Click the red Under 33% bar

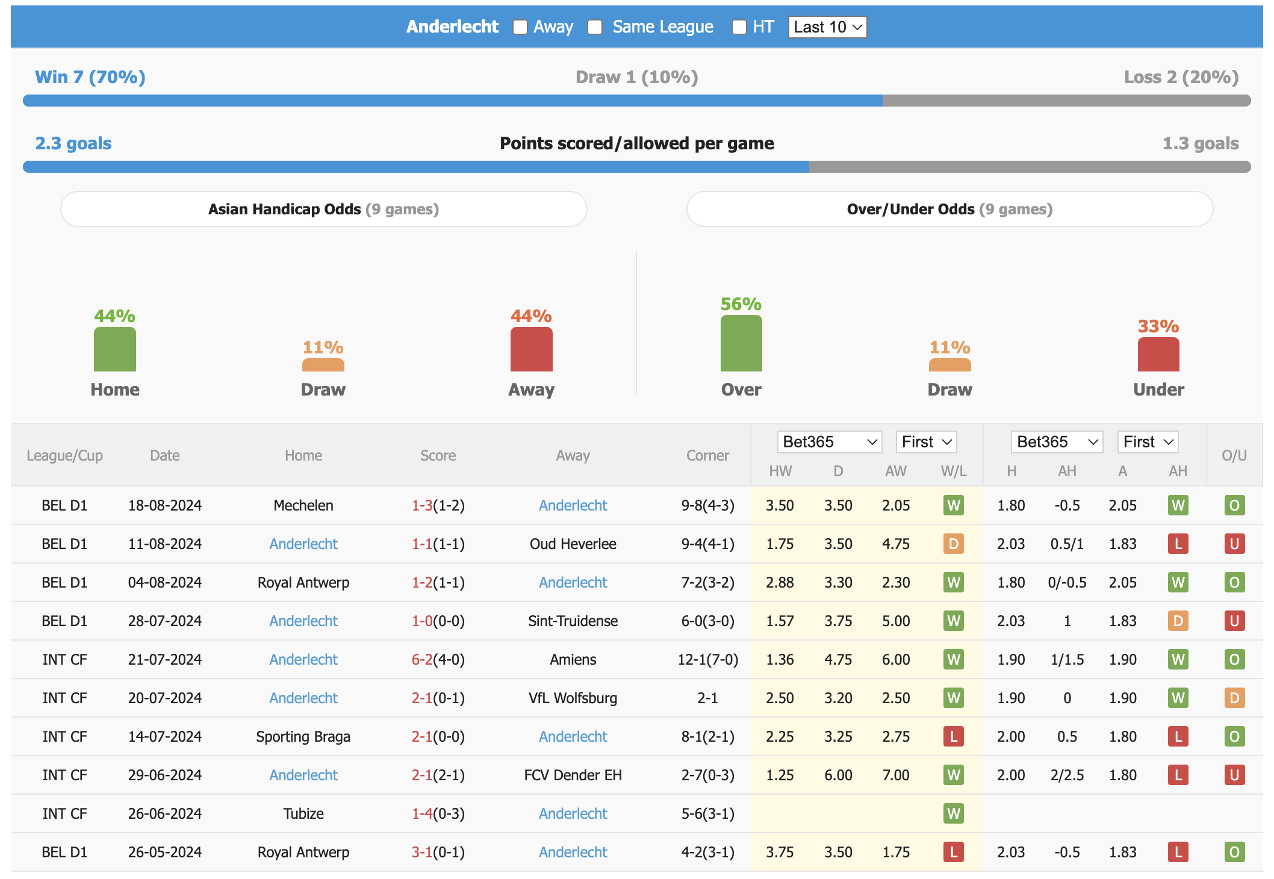pyautogui.click(x=1158, y=355)
